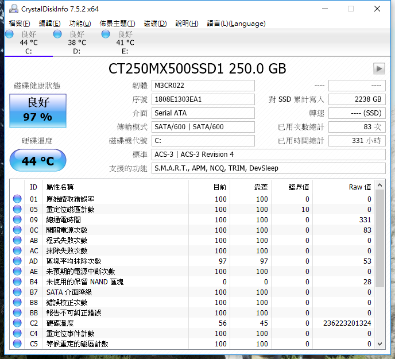Screen dimensions: 395x359
Task: Open the 編輯(E) menu
Action: point(49,24)
